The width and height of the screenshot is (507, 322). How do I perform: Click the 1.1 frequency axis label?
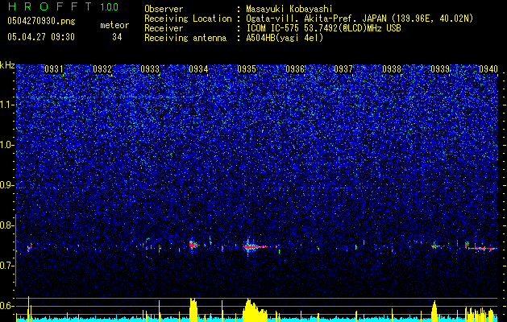tap(6, 105)
